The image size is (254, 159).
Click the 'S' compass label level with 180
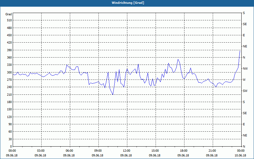pyautogui.click(x=244, y=102)
